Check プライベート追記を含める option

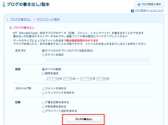pos(43,111)
